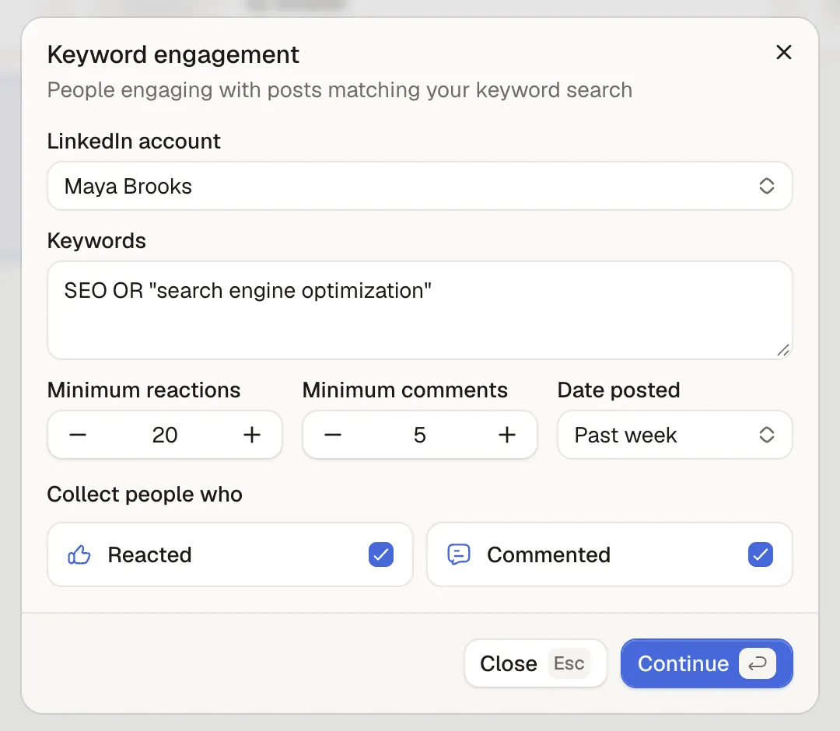Click the 'Minimum comments' label
Screen dimensions: 840x731
click(405, 390)
